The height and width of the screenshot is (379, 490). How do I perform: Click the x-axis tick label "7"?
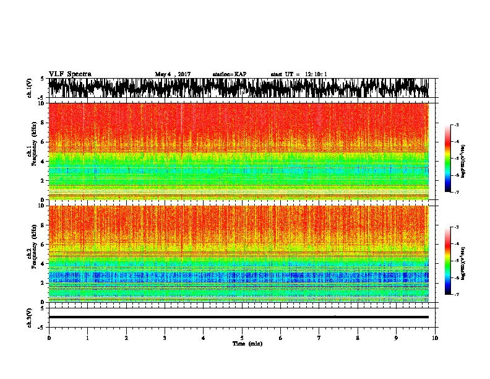[x=319, y=338]
